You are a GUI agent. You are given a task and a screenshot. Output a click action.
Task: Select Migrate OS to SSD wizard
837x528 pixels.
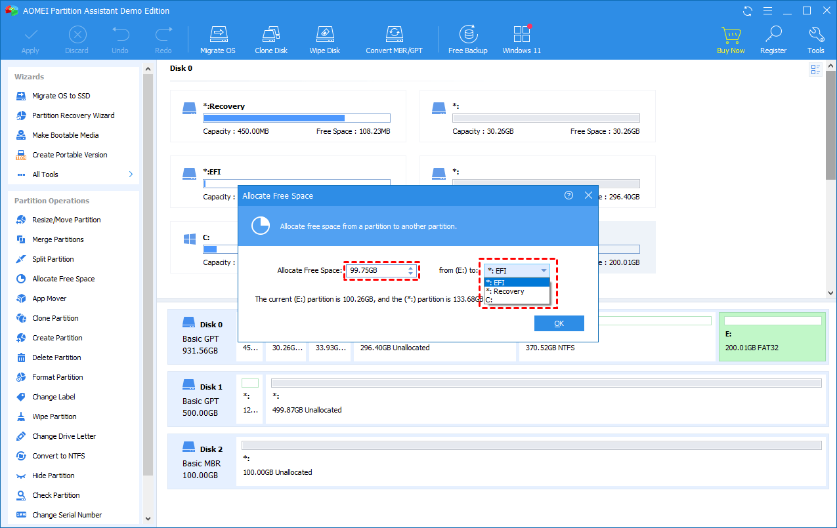pyautogui.click(x=61, y=96)
